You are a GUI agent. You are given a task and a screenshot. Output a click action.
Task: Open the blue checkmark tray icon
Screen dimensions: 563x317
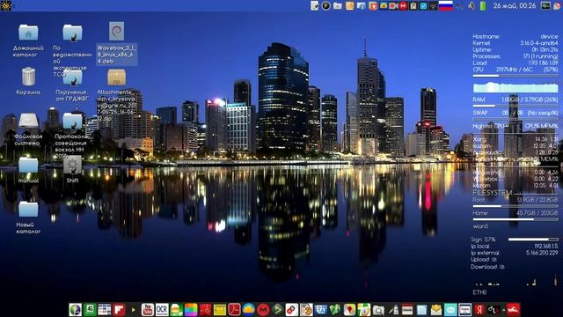click(423, 6)
